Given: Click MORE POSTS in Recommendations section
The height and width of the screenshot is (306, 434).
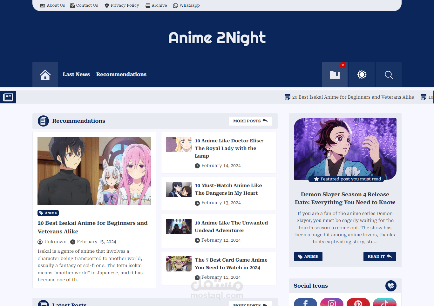Looking at the screenshot, I should [x=250, y=121].
